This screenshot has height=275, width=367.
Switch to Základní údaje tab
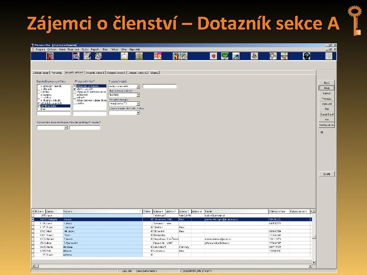coord(41,73)
